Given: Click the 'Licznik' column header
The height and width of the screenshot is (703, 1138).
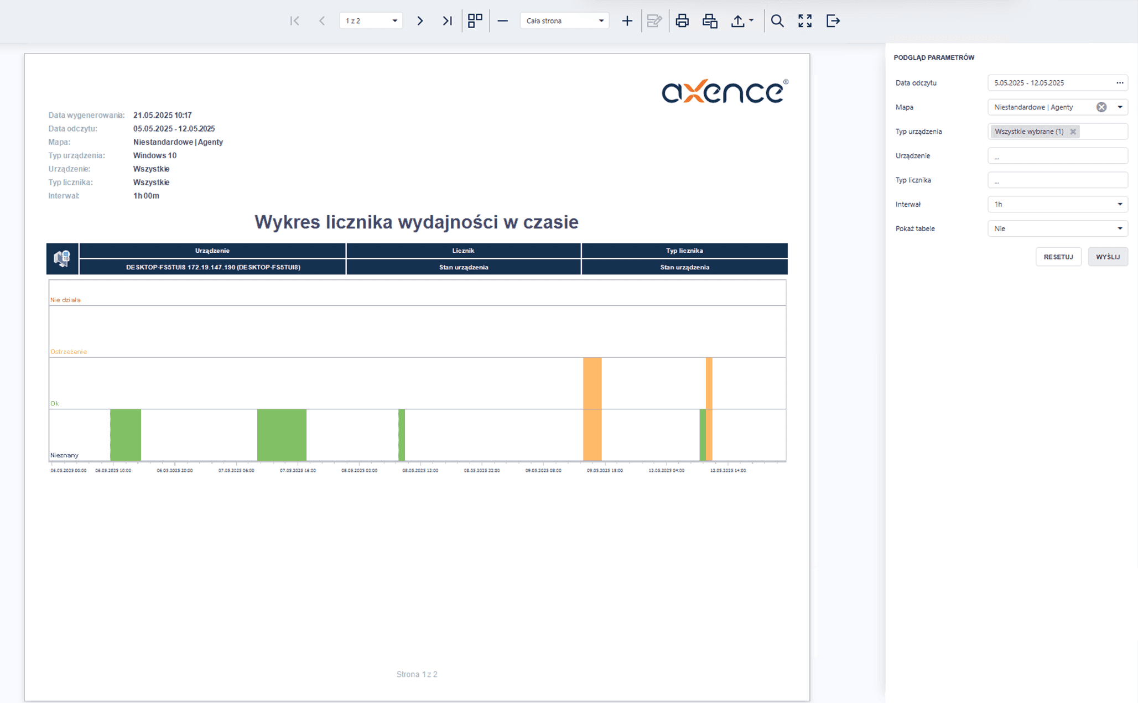Looking at the screenshot, I should coord(464,251).
